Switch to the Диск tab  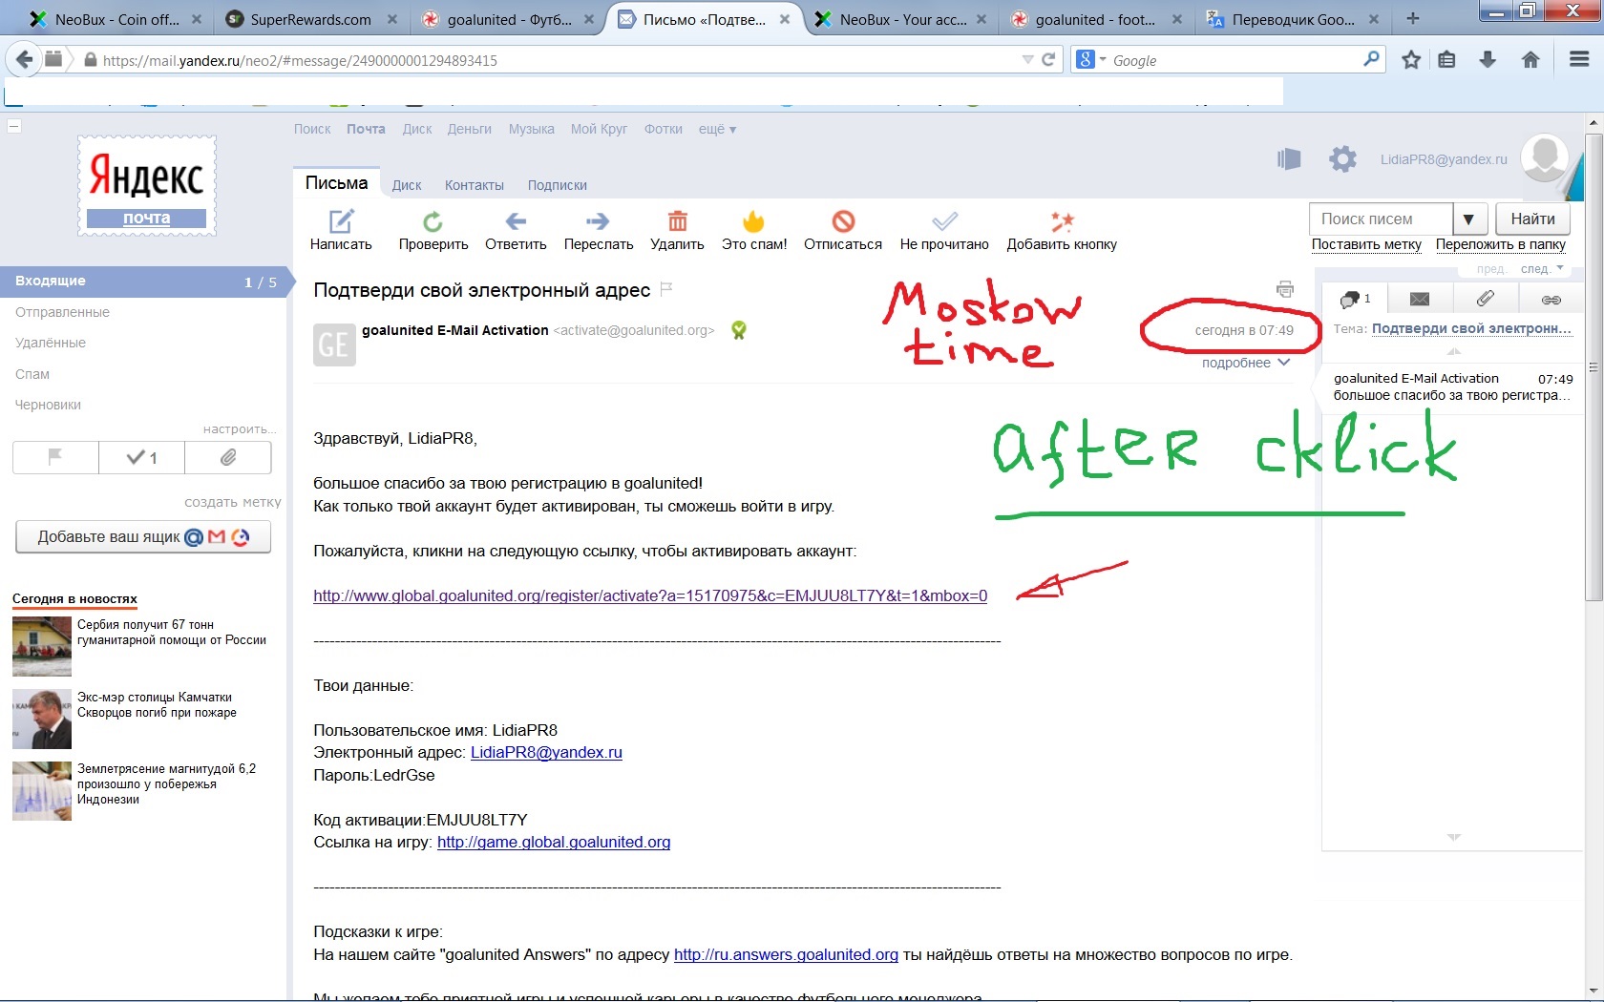pyautogui.click(x=407, y=185)
